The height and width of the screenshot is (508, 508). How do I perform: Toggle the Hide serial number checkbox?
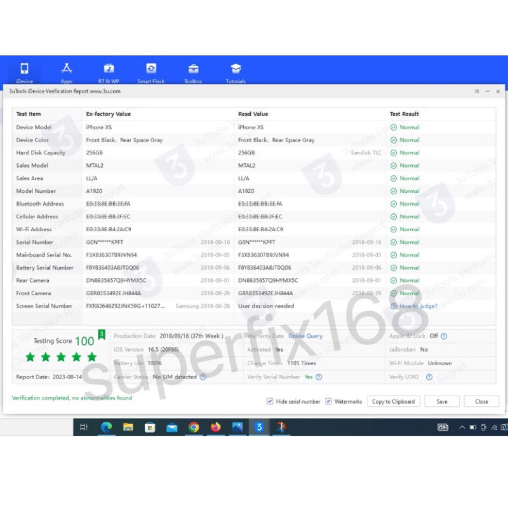271,401
